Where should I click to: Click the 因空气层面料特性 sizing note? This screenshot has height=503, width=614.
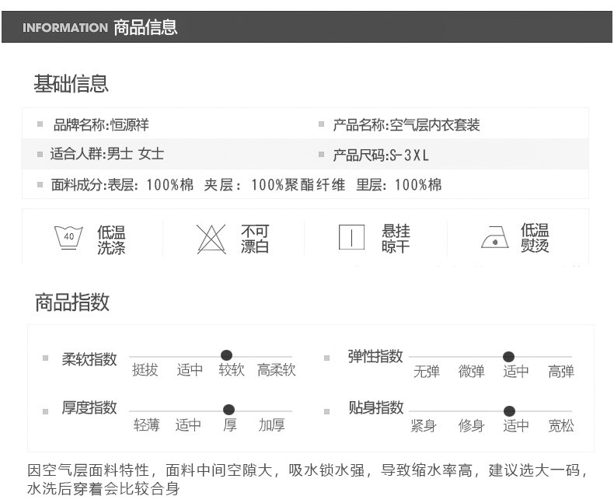(x=308, y=479)
